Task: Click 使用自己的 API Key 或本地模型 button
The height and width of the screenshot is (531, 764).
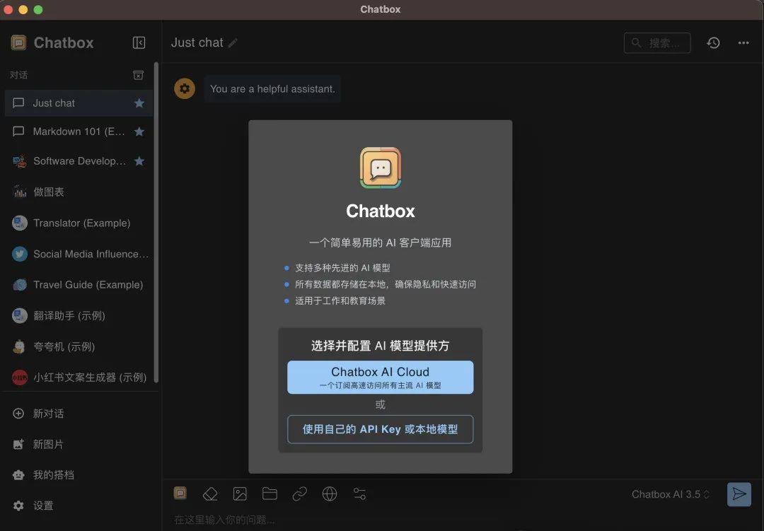Action: click(380, 429)
